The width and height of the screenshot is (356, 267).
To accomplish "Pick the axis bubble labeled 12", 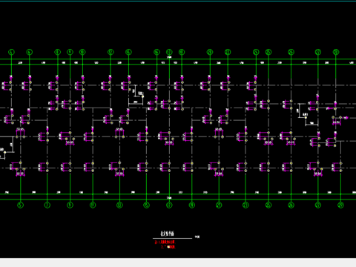I will tap(111, 52).
